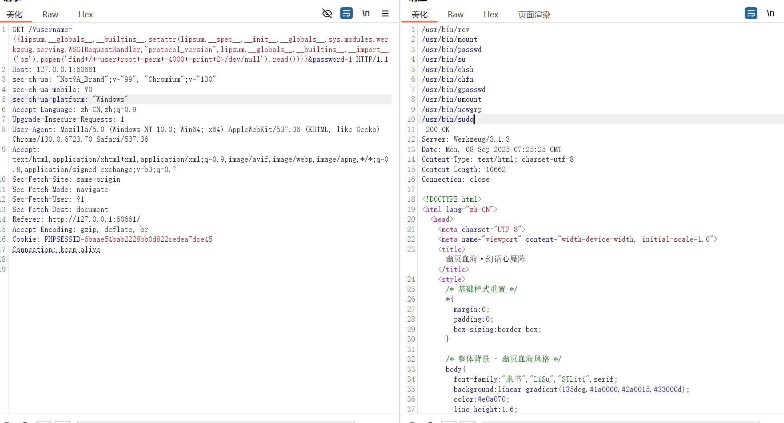
Task: Open the 页面渲染 tab in the response
Action: pyautogui.click(x=535, y=14)
